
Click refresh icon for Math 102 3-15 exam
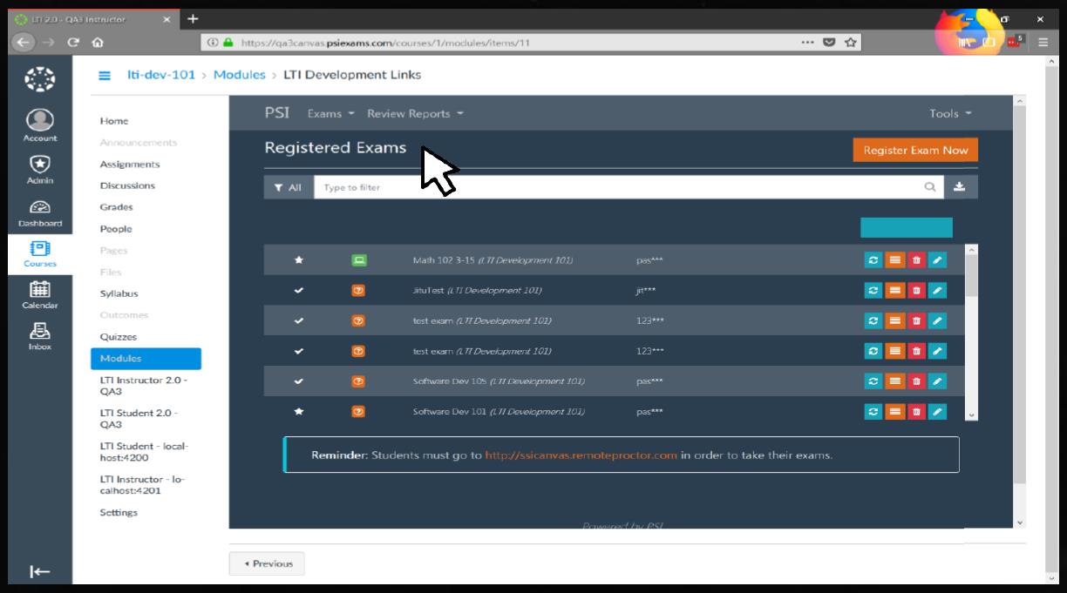tap(873, 260)
